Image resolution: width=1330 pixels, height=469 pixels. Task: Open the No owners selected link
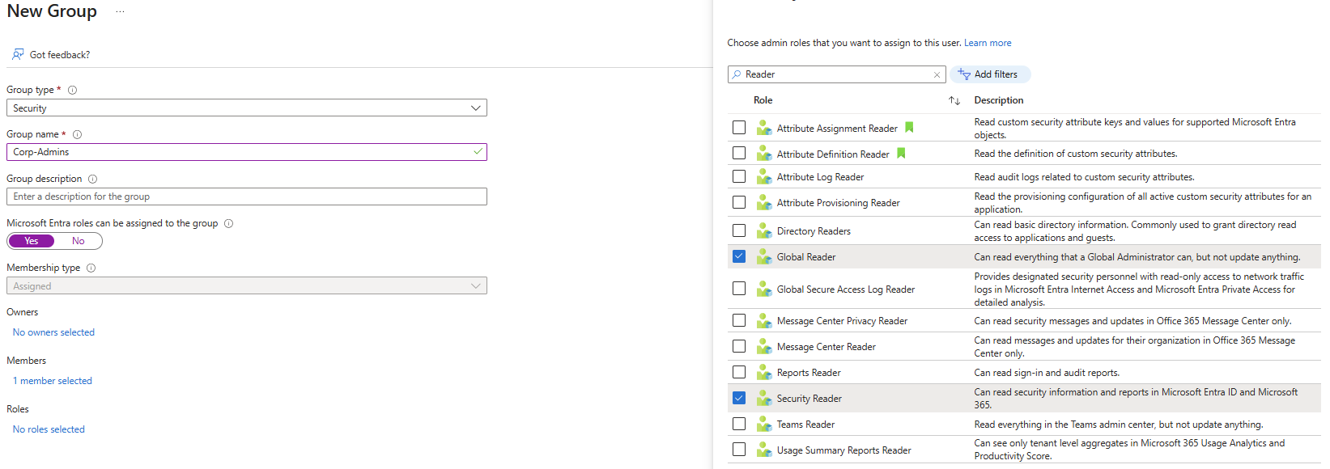pos(53,332)
